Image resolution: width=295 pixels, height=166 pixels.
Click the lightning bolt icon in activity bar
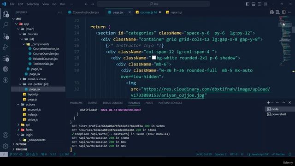tap(6, 80)
